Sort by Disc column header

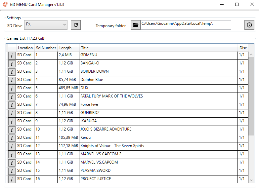click(x=243, y=48)
